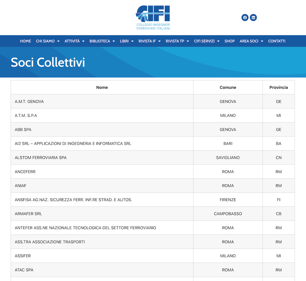This screenshot has width=306, height=281.
Task: Select the ANSFISA AG.NAZ. SICUREZZA cell
Action: [102, 200]
